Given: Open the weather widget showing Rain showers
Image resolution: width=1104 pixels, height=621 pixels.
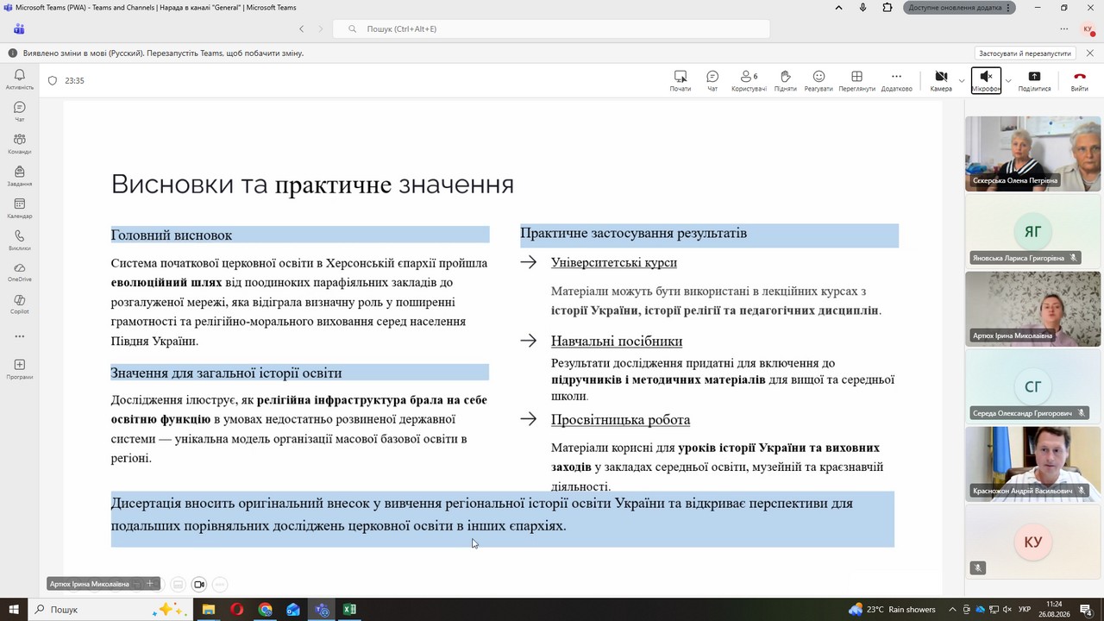Looking at the screenshot, I should coord(892,609).
